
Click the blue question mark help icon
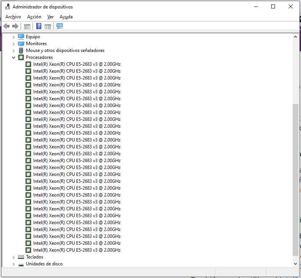tap(39, 26)
